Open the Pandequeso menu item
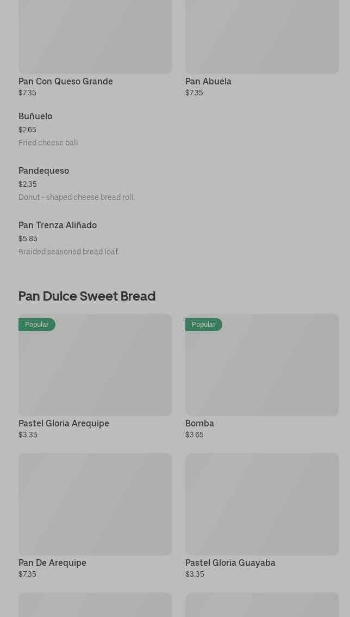350x617 pixels. pyautogui.click(x=43, y=171)
